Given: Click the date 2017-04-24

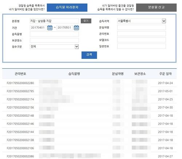Looking at the screenshot, I should [165, 83].
